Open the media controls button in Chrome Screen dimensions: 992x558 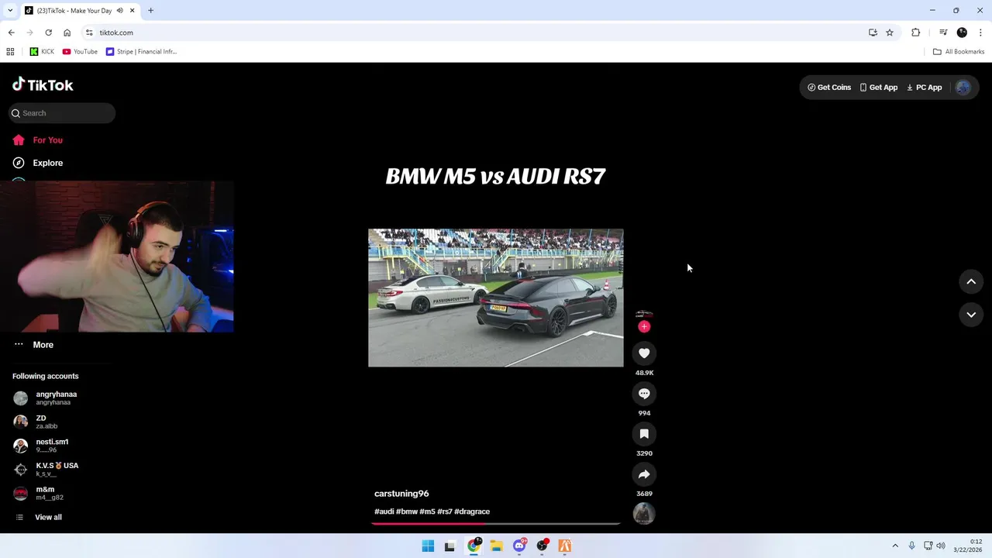coord(942,33)
